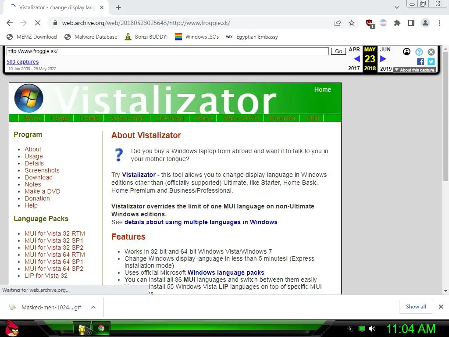449x337 pixels.
Task: Open the uBlock shield extension icon
Action: pyautogui.click(x=370, y=23)
